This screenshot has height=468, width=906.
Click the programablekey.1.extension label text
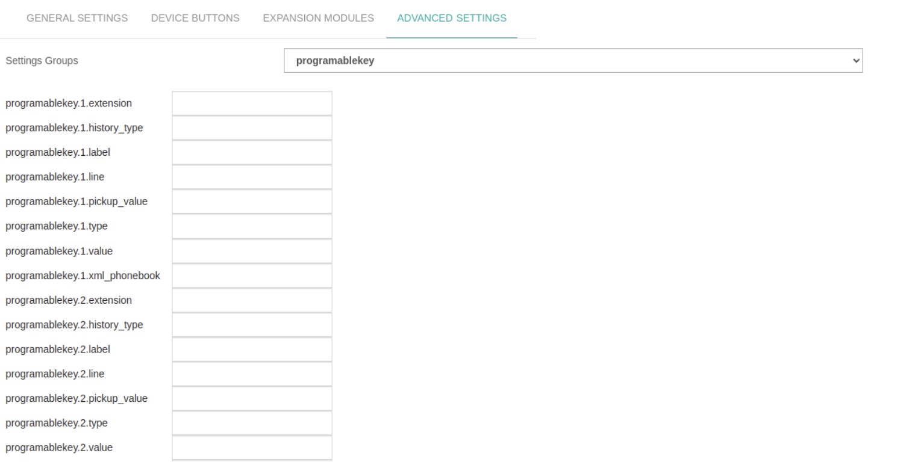[x=69, y=103]
